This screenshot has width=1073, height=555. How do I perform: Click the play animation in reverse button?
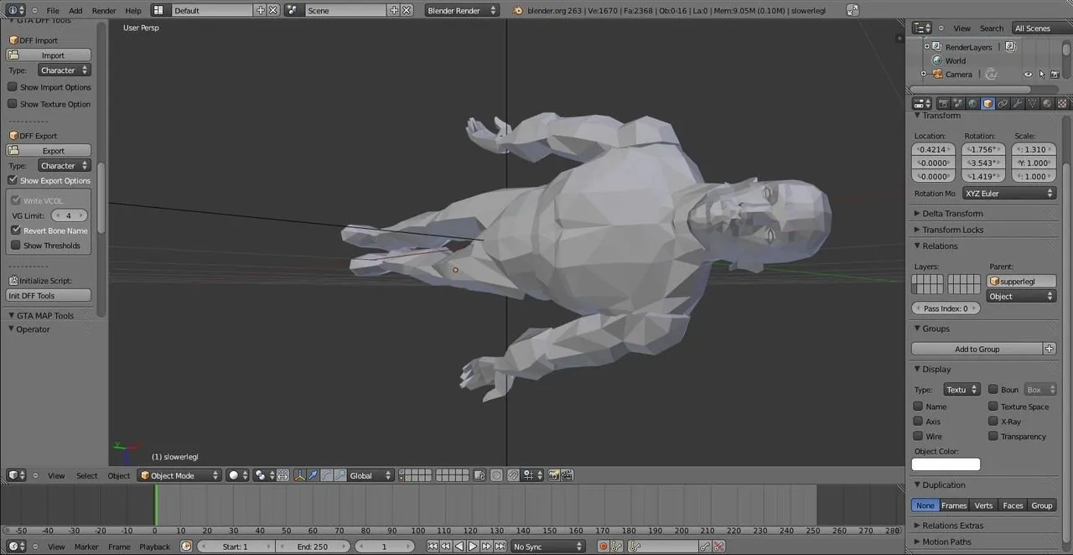tap(459, 547)
